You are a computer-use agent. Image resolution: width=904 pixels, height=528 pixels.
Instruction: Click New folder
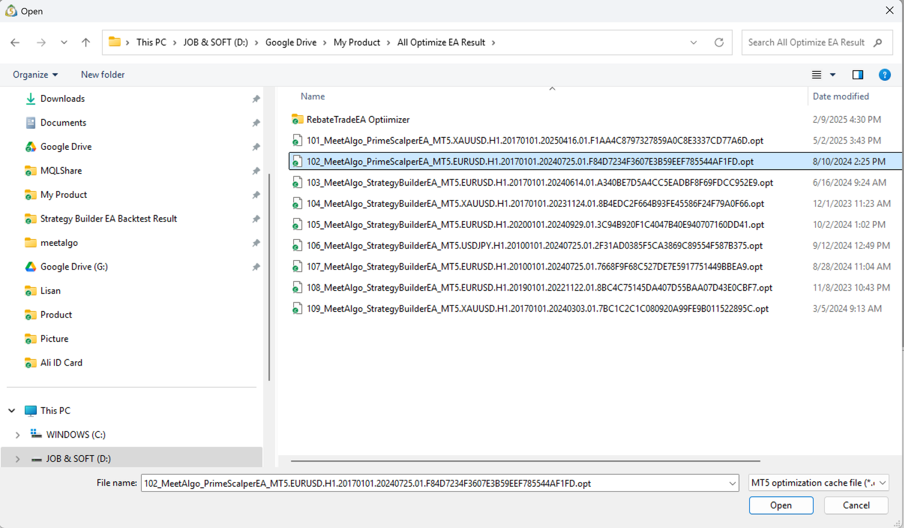(103, 75)
